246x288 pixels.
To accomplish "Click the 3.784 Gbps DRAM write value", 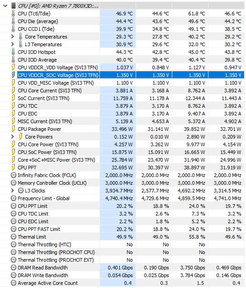I will tap(190, 275).
